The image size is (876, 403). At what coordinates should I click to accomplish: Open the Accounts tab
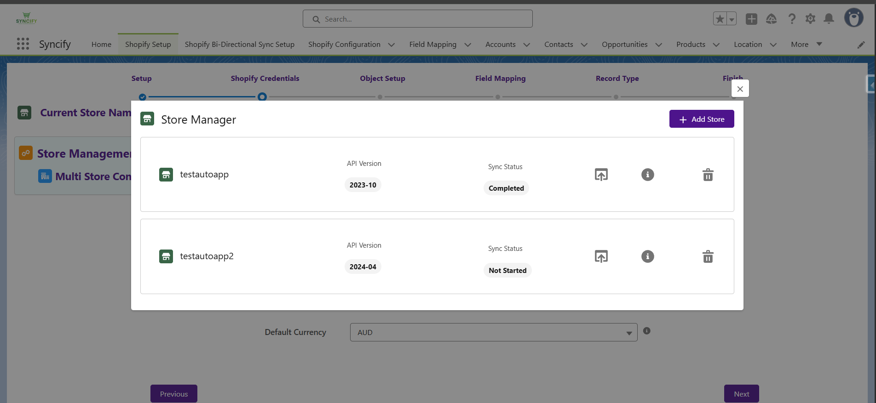[x=501, y=45]
